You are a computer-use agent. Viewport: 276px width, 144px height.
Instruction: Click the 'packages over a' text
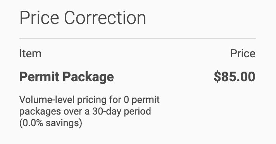[x=55, y=111]
